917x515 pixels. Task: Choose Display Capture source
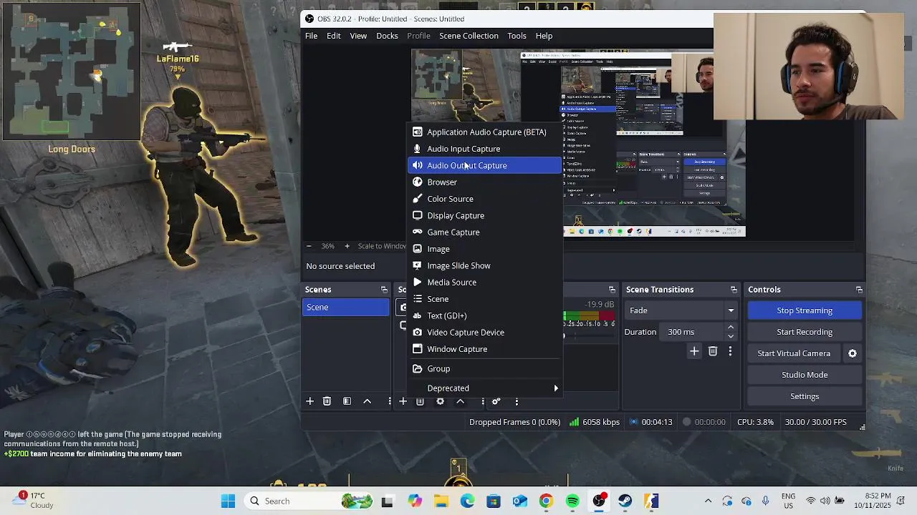point(485,215)
